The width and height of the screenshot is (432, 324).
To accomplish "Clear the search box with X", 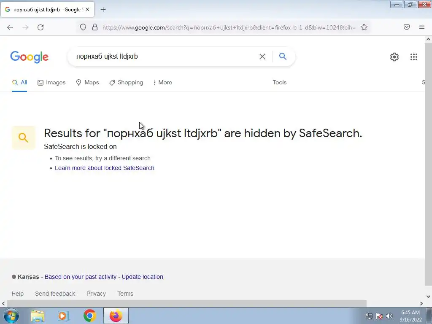I will coord(262,57).
